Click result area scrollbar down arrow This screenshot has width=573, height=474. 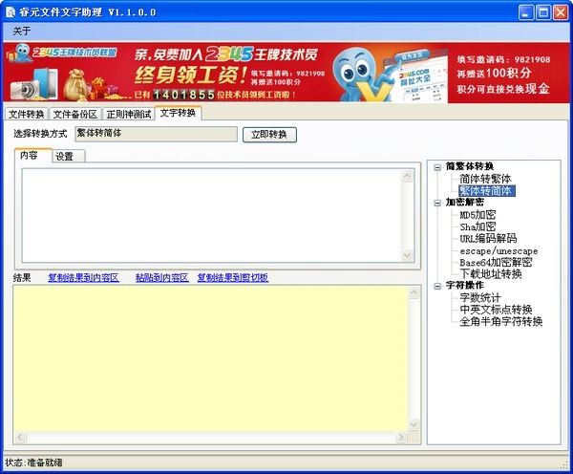414,424
